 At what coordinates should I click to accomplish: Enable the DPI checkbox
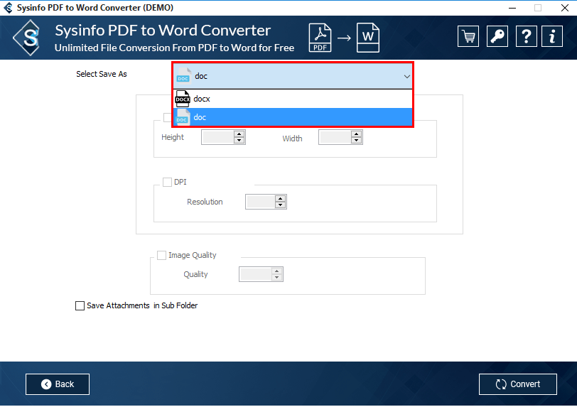coord(168,182)
